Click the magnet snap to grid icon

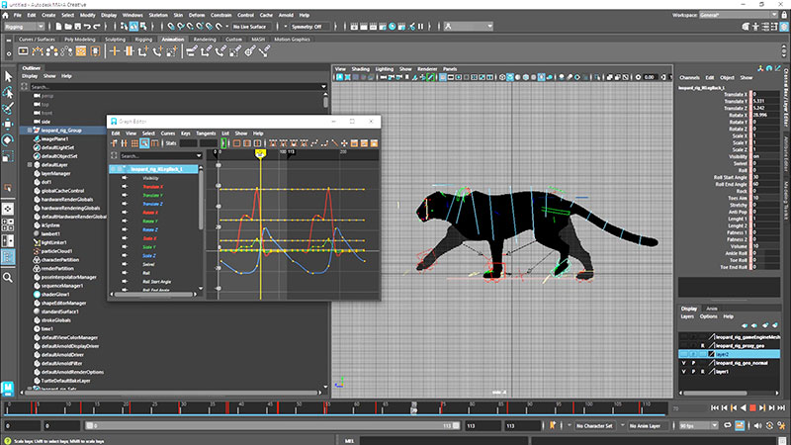tap(171, 27)
